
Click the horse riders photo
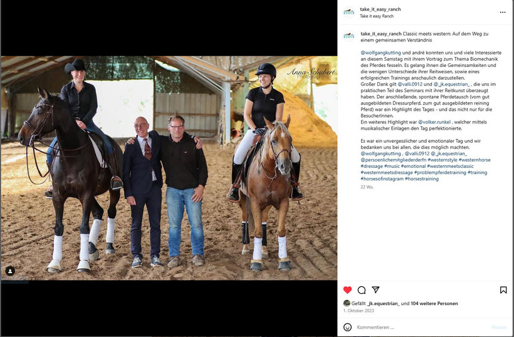pos(169,168)
